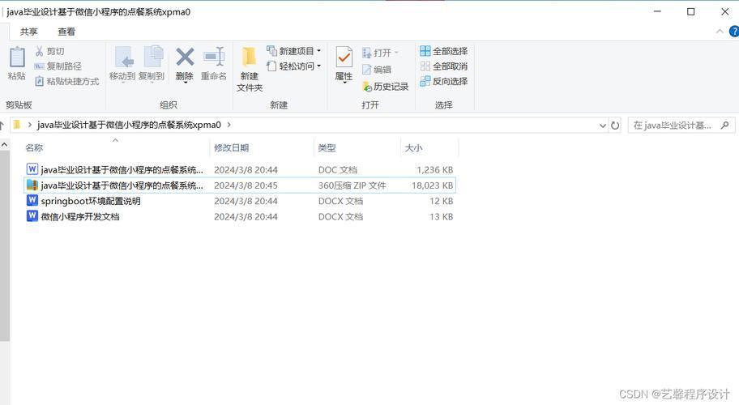Click the 13 KB size cell

pyautogui.click(x=441, y=216)
